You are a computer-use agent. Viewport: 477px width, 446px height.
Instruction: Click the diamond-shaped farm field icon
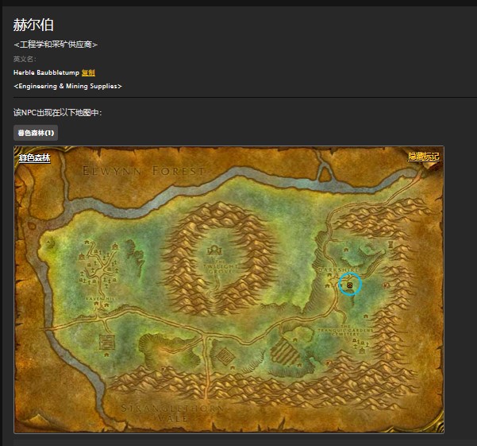coord(225,355)
